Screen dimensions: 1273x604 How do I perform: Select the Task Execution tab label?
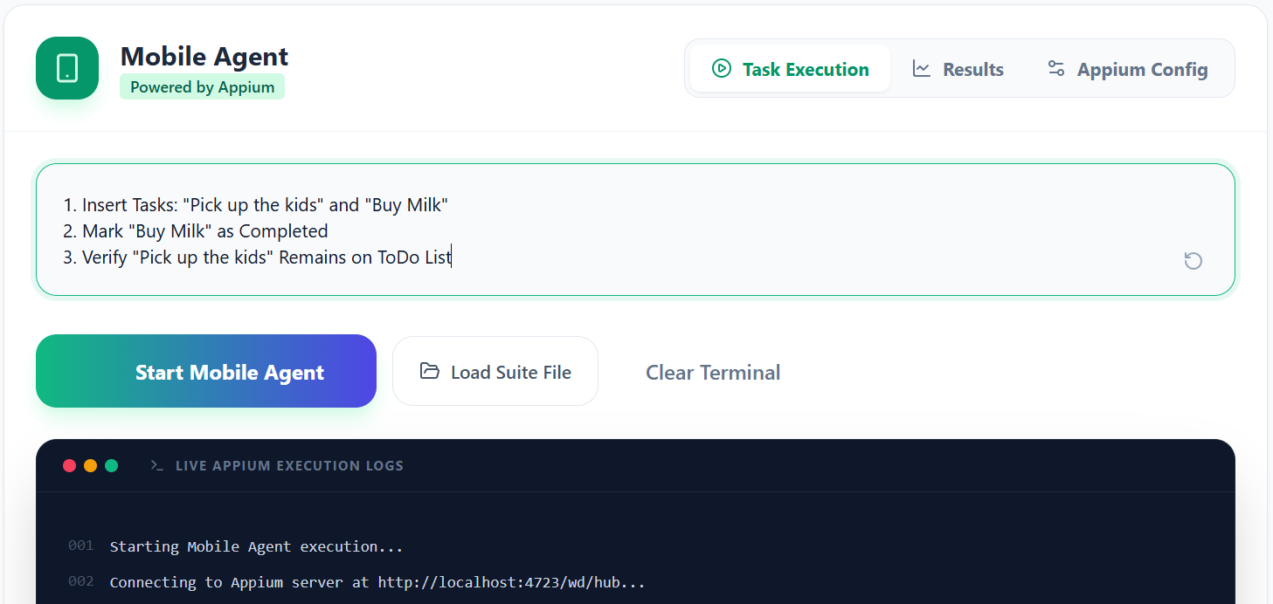coord(805,69)
